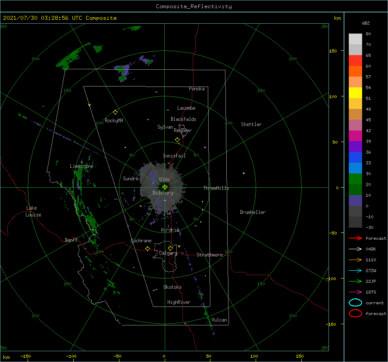The image size is (388, 362).
Task: Select the Vulcan label
Action: tap(219, 320)
